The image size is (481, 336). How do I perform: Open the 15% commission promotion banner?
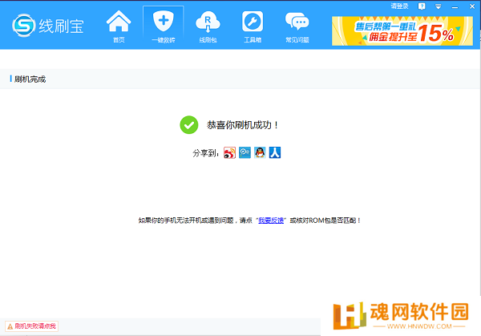(x=402, y=31)
